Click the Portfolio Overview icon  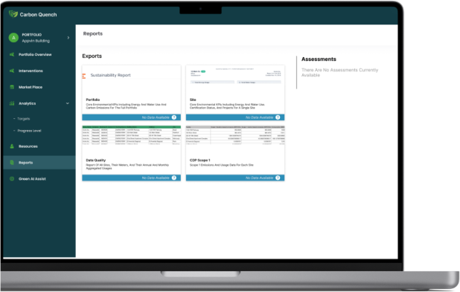pyautogui.click(x=12, y=54)
